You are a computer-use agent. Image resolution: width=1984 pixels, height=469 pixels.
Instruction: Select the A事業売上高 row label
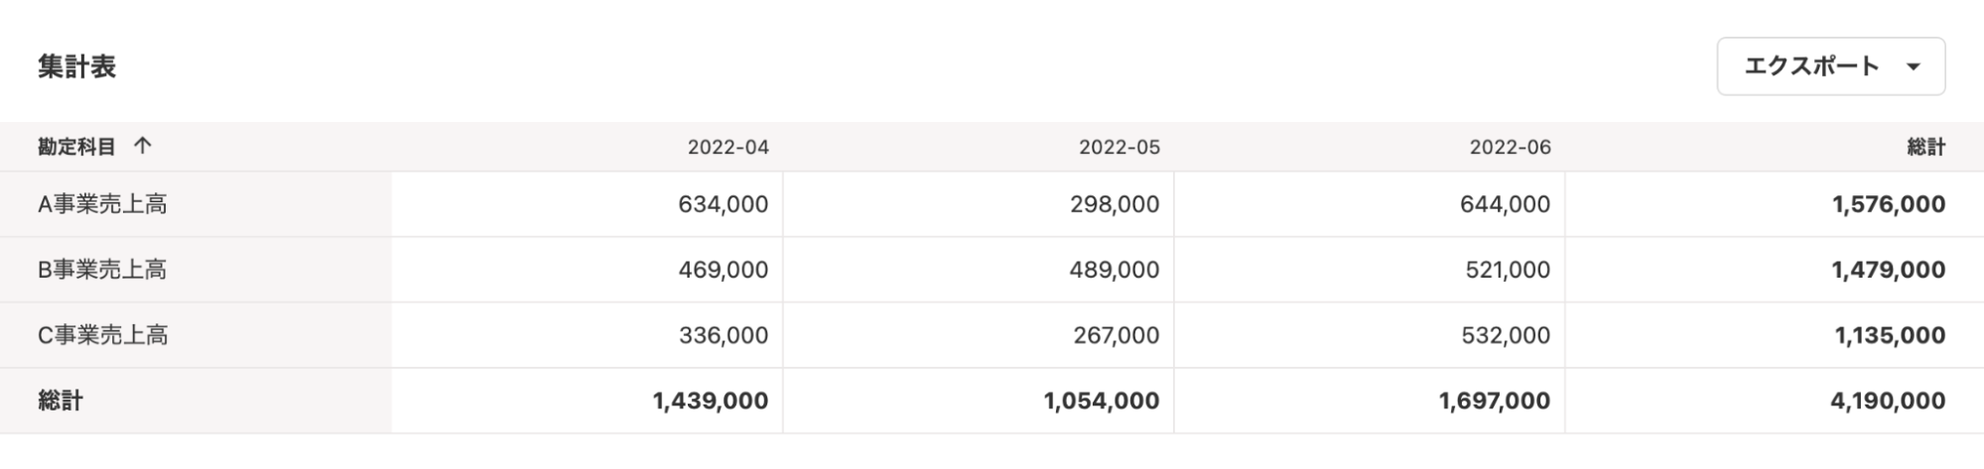coord(102,204)
